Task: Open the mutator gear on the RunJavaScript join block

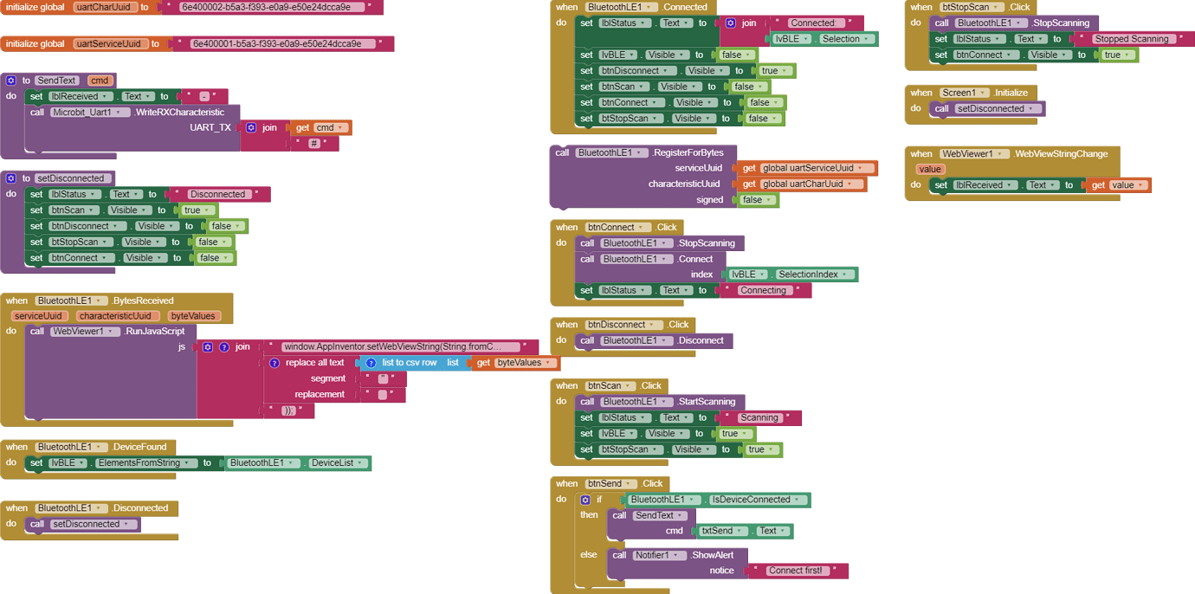Action: (208, 346)
